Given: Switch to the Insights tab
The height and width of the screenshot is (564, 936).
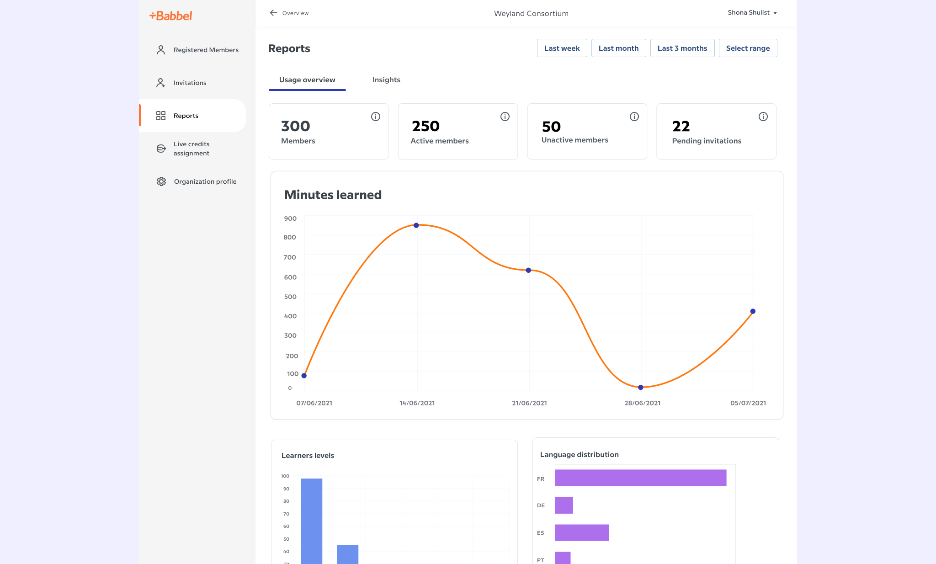Looking at the screenshot, I should coord(386,80).
